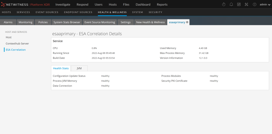
Task: Click the Version Information value 12.1.0.0
Action: pos(203,58)
